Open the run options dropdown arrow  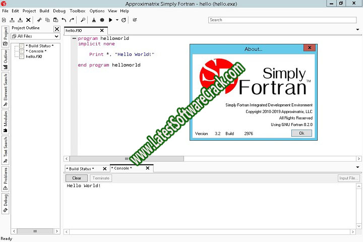pyautogui.click(x=117, y=20)
